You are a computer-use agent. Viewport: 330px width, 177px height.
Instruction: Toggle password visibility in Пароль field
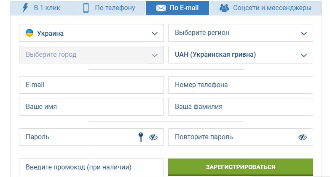point(153,137)
